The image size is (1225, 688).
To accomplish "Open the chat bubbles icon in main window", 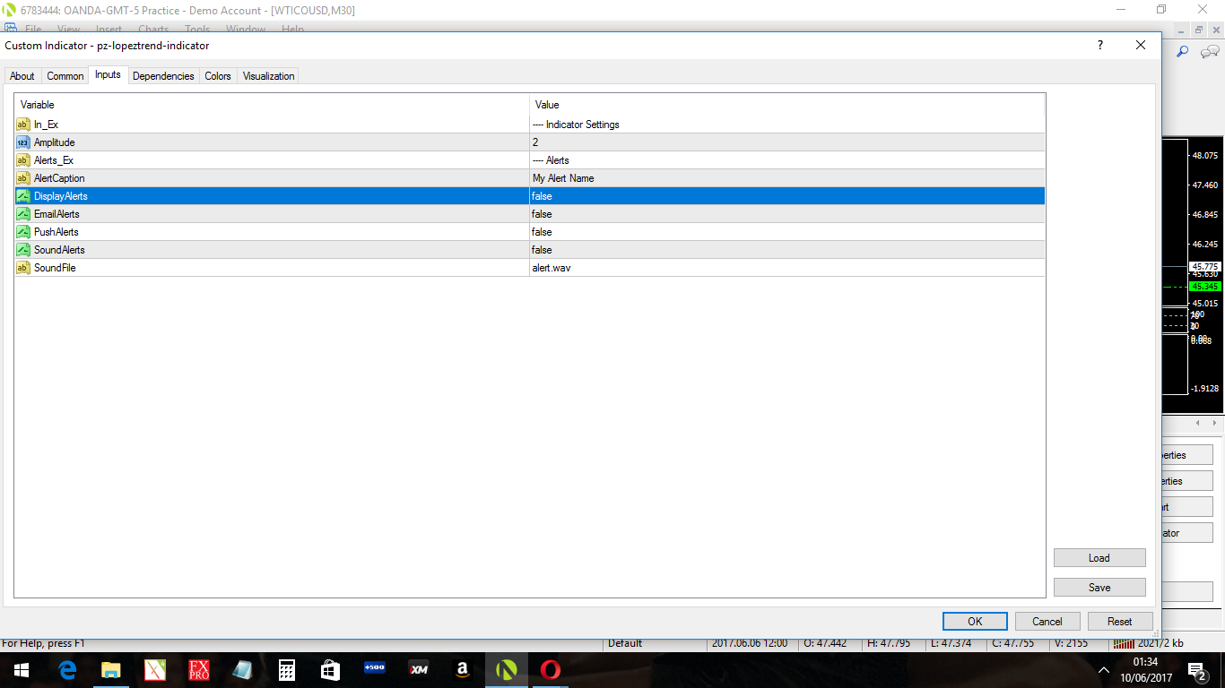I will coord(1210,52).
